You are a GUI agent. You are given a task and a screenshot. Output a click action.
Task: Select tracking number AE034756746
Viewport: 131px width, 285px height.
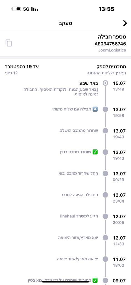110,44
